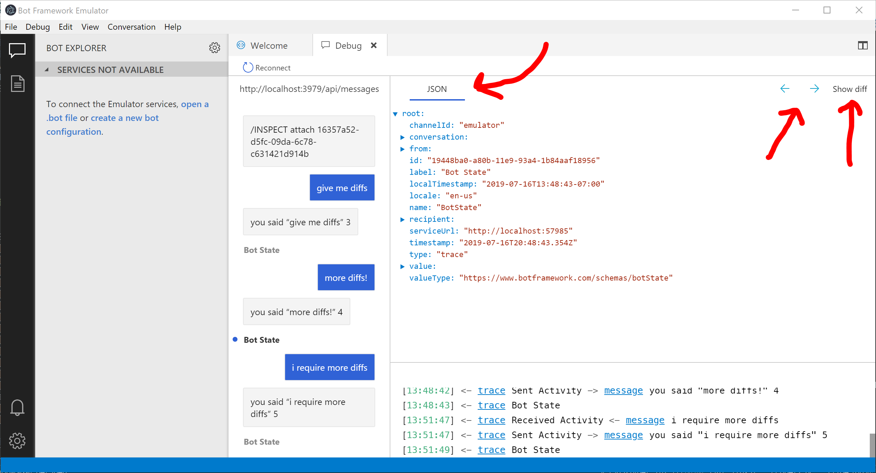The height and width of the screenshot is (473, 876).
Task: Click the serviceUrl localhost:57985 value
Action: pos(518,231)
